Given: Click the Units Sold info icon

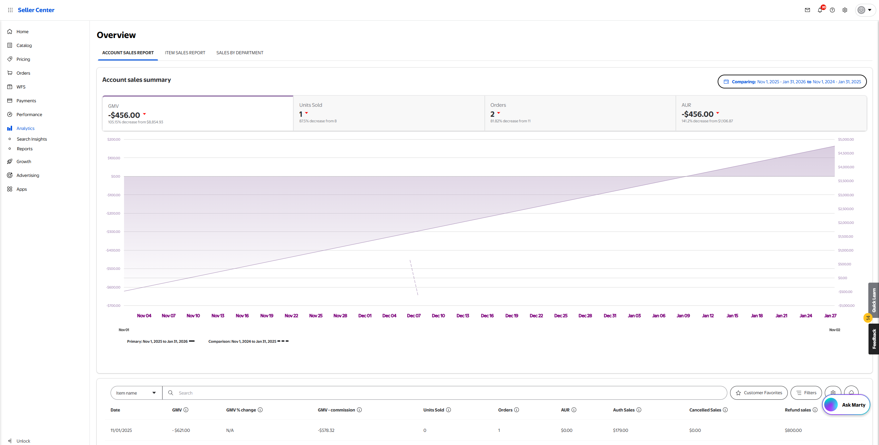Looking at the screenshot, I should click(448, 410).
